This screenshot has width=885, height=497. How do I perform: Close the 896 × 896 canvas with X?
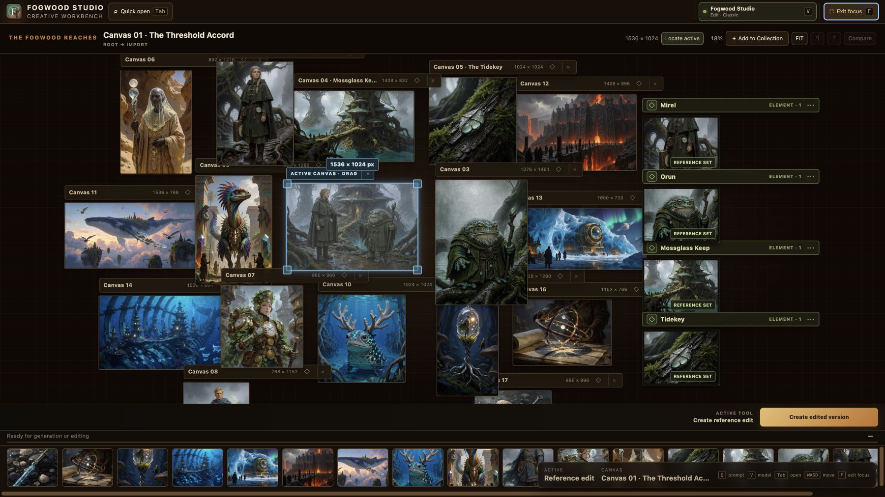pos(614,380)
